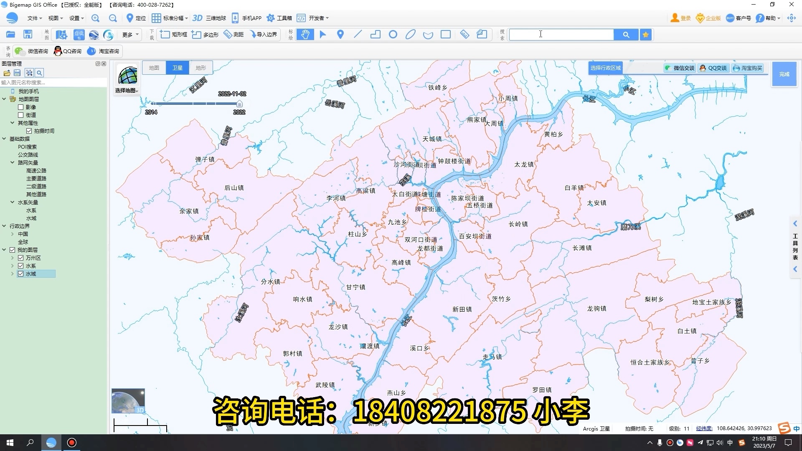Open the 定位 locate tool

136,18
